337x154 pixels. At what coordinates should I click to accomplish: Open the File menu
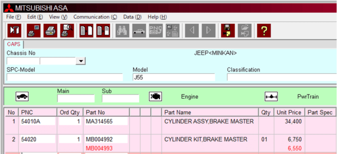pos(14,17)
